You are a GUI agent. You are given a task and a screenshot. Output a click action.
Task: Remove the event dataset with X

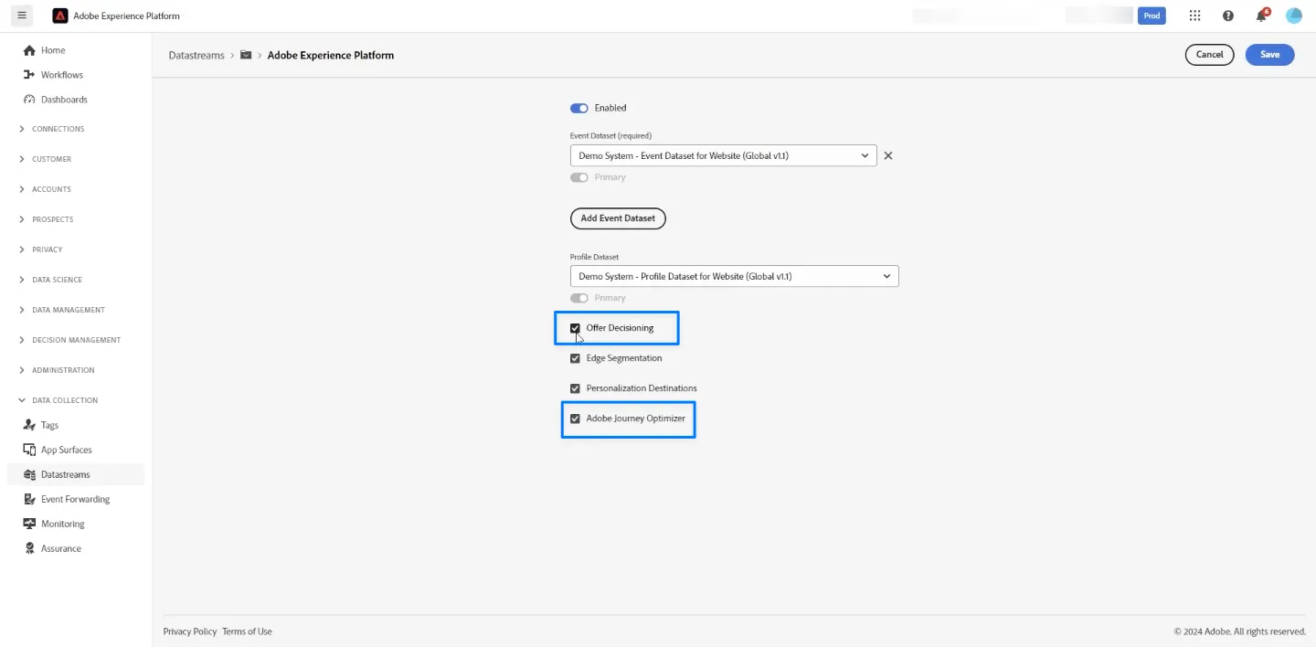tap(888, 155)
